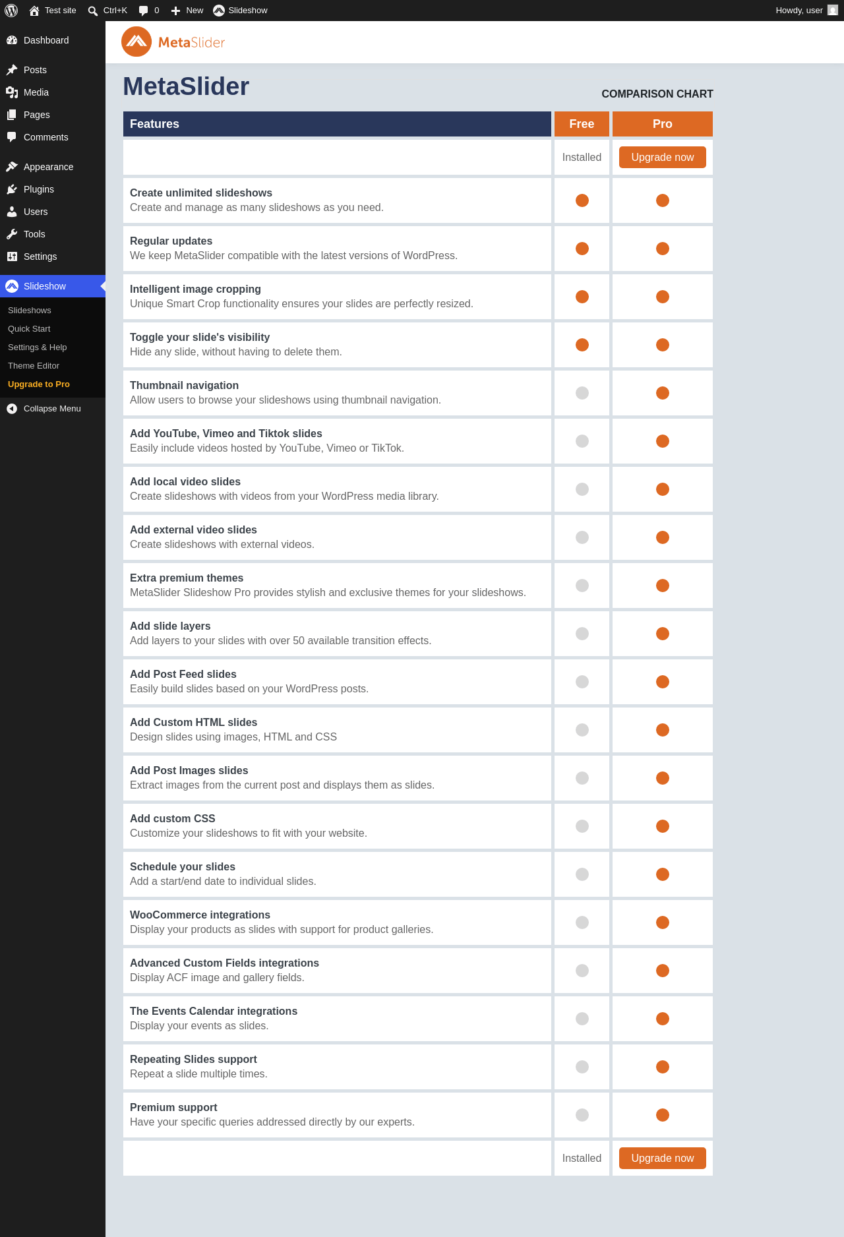Viewport: 844px width, 1237px height.
Task: Click the Media icon in sidebar
Action: [12, 92]
